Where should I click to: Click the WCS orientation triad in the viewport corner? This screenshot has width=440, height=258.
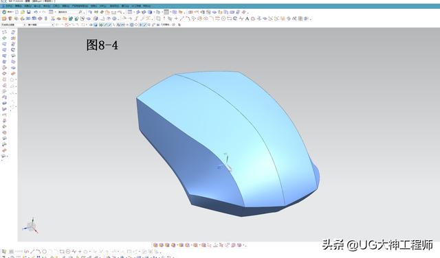30,226
